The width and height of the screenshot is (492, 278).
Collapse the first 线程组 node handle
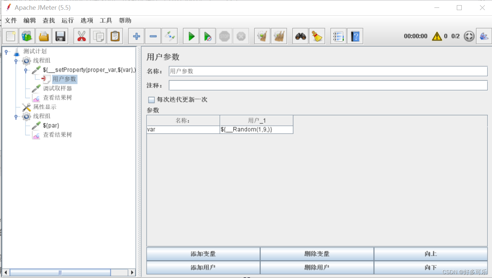point(16,61)
